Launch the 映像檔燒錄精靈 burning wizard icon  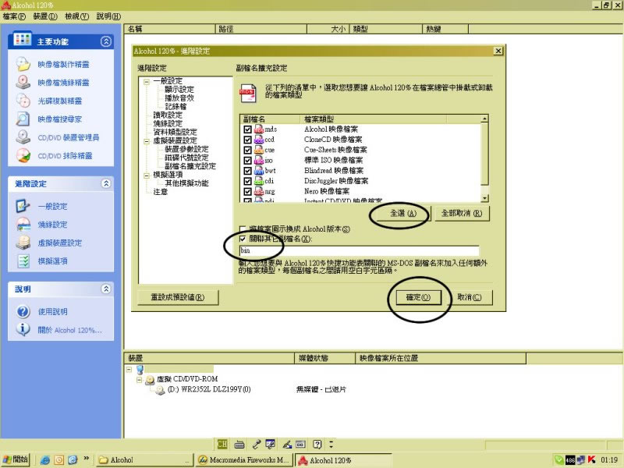[24, 83]
